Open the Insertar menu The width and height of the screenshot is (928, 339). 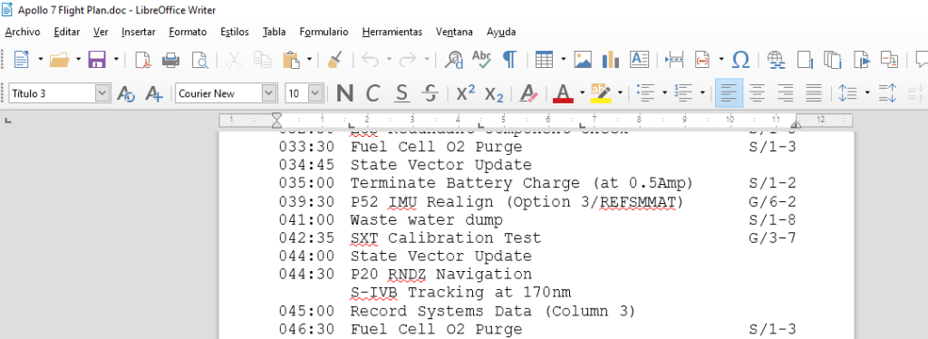pyautogui.click(x=139, y=32)
